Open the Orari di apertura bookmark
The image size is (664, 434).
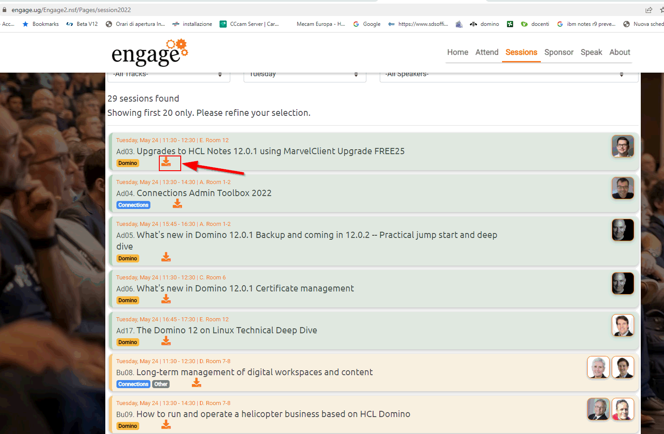pos(135,24)
